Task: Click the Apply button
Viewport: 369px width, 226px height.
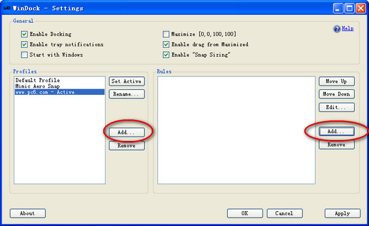Action: (x=343, y=213)
